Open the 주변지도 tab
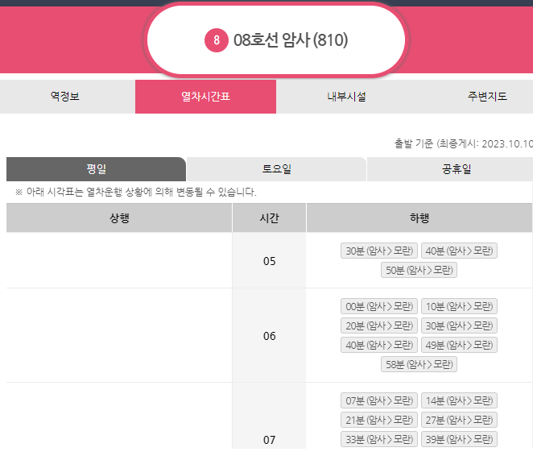 click(487, 97)
